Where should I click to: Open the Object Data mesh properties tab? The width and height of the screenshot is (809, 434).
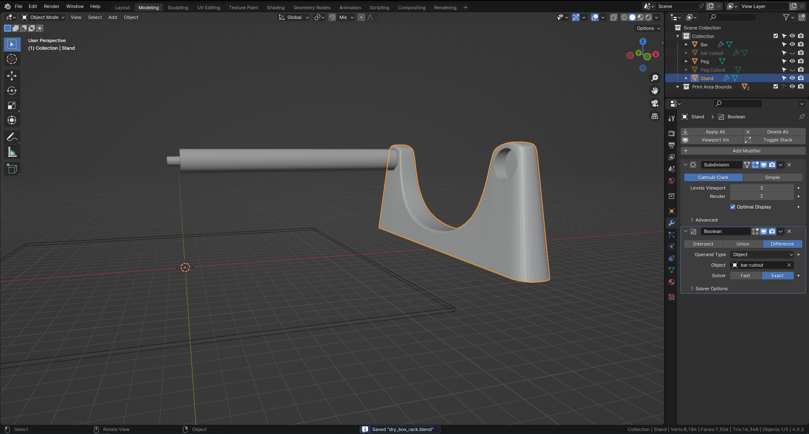point(672,270)
